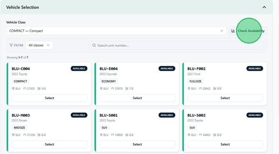
Task: Click the SUV tag on BLU-S002 card
Action: tap(192, 127)
